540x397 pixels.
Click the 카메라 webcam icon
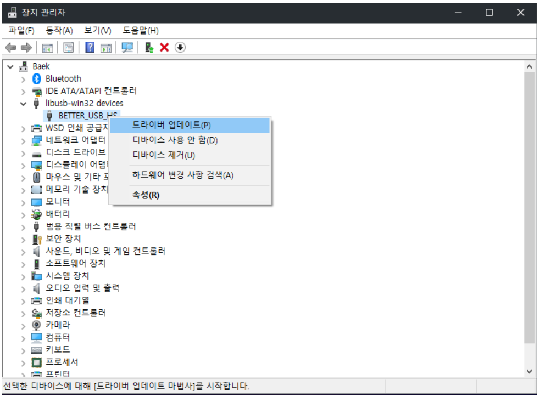(x=36, y=325)
